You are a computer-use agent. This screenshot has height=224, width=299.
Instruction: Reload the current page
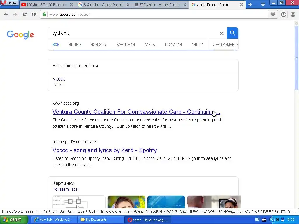pos(25,15)
